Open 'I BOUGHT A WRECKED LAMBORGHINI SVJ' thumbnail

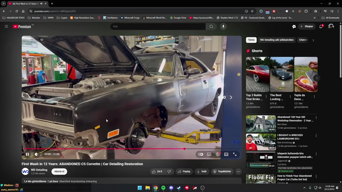tap(261, 142)
